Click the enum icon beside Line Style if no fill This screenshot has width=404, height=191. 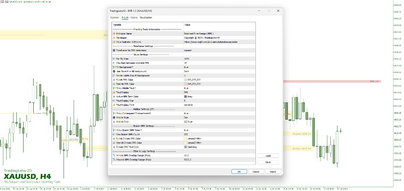[114, 71]
